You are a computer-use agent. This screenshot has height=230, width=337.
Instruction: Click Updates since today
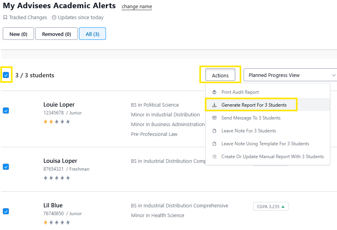81,18
